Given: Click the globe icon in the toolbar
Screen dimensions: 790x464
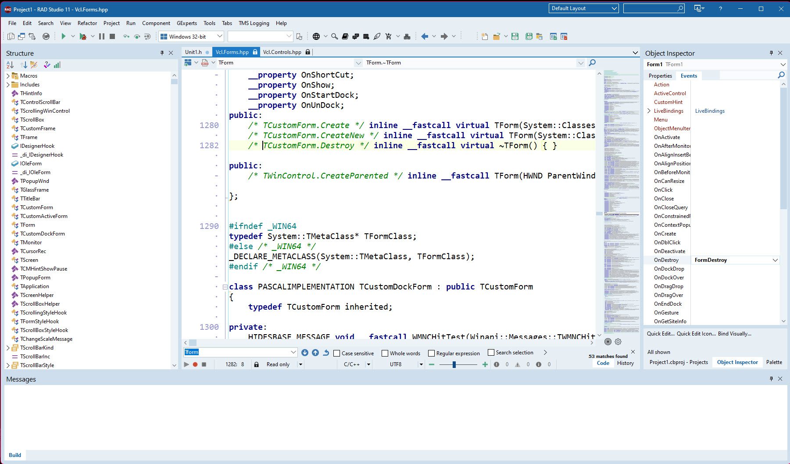Looking at the screenshot, I should tap(316, 36).
